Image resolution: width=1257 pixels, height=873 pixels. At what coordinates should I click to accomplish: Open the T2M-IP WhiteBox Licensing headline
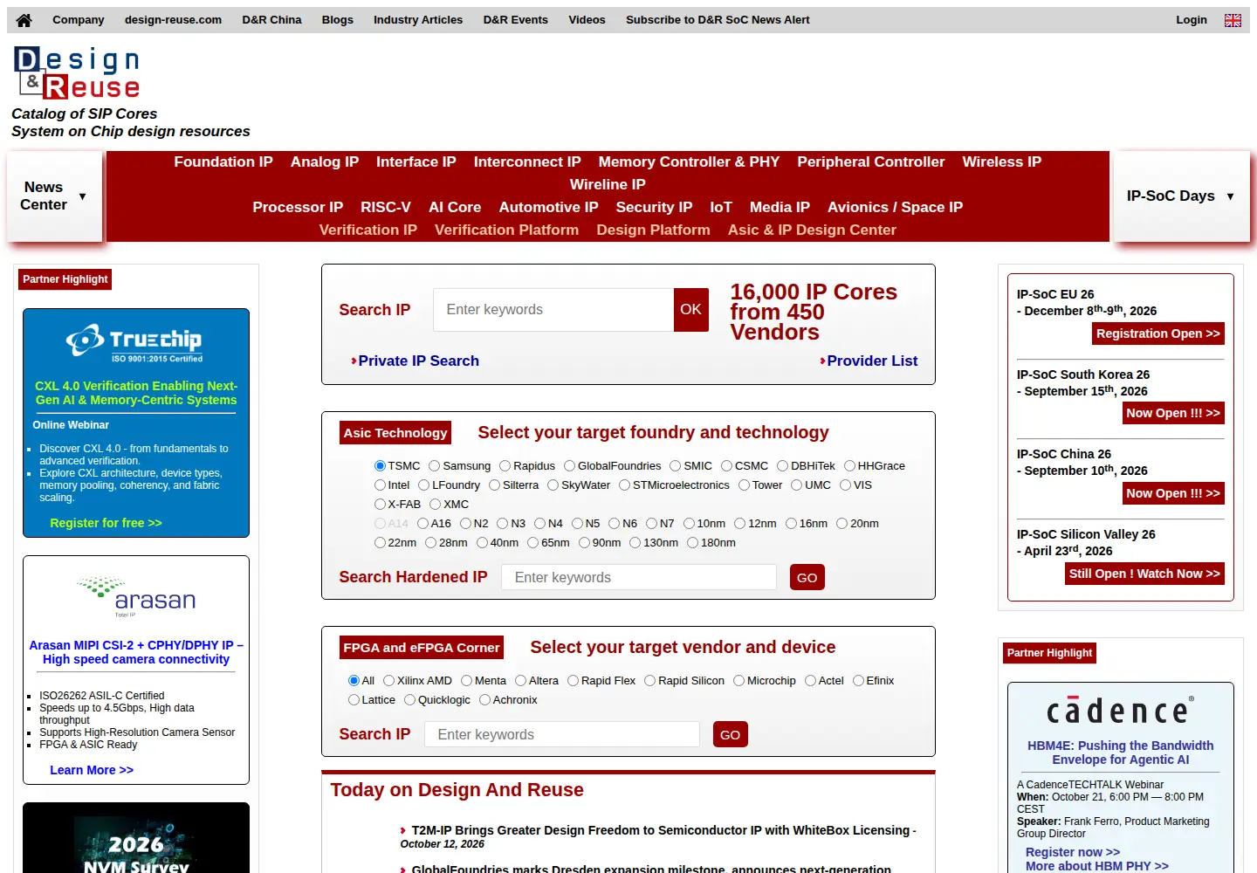[x=661, y=830]
